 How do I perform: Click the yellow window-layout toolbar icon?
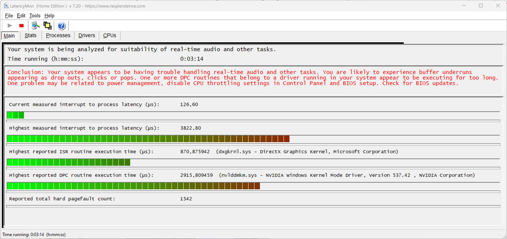[48, 26]
